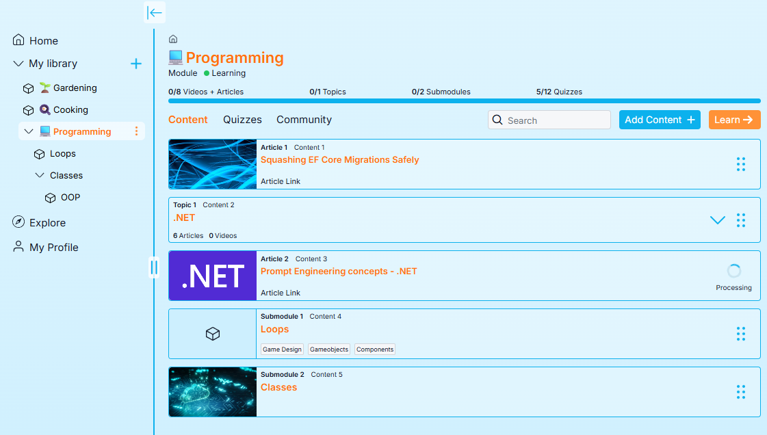Collapse the Classes tree node in sidebar
The width and height of the screenshot is (767, 435).
(x=39, y=176)
